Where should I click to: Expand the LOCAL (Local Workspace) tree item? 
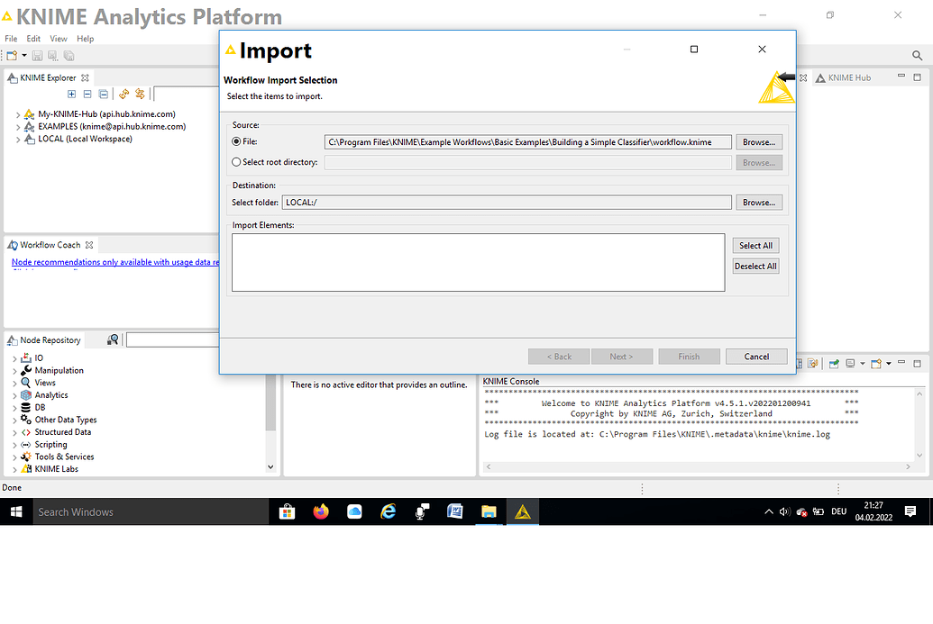click(x=16, y=138)
